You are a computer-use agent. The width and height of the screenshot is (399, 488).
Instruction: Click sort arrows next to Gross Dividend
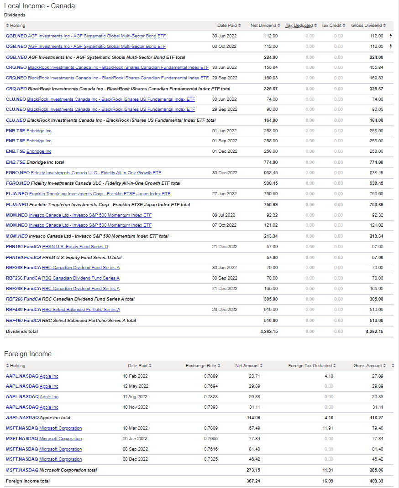(x=385, y=26)
